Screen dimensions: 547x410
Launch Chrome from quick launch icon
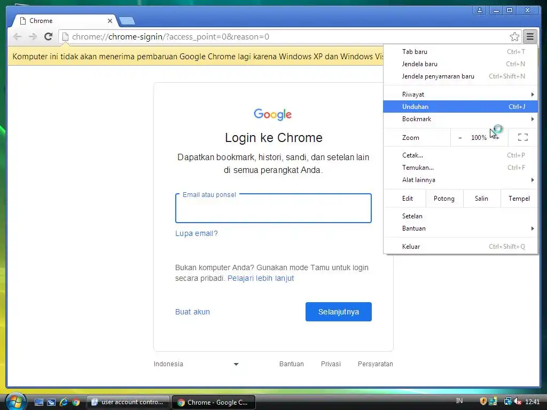[x=76, y=402]
